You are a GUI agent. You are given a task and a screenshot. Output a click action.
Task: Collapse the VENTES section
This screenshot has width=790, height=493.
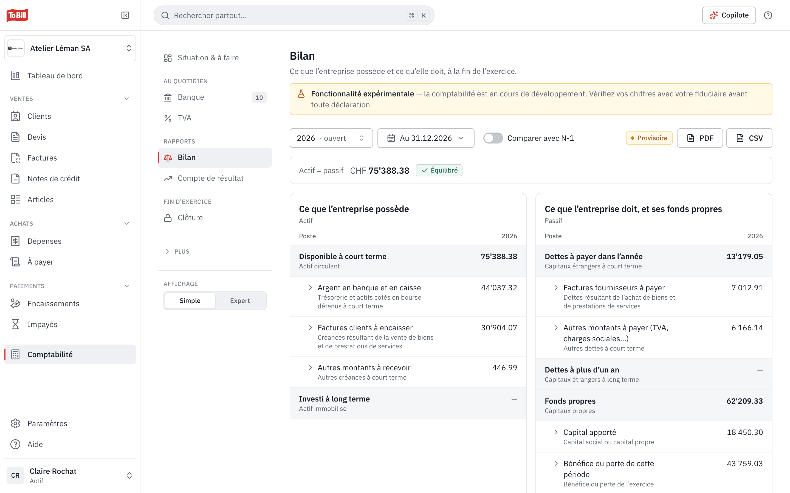127,99
